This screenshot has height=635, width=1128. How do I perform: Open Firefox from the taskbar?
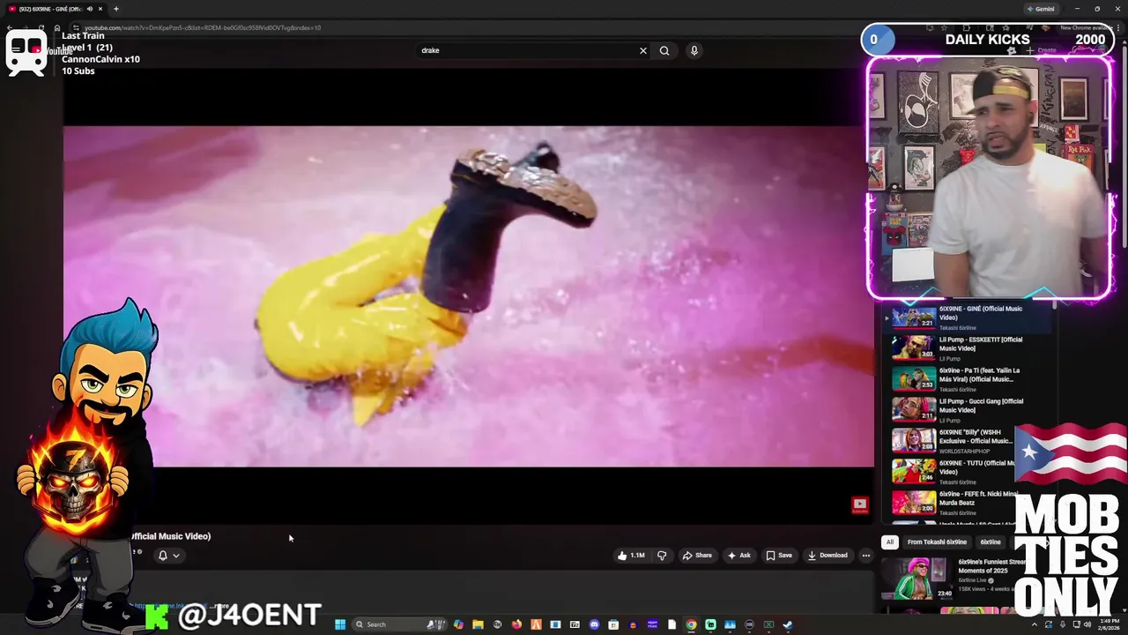(x=516, y=624)
